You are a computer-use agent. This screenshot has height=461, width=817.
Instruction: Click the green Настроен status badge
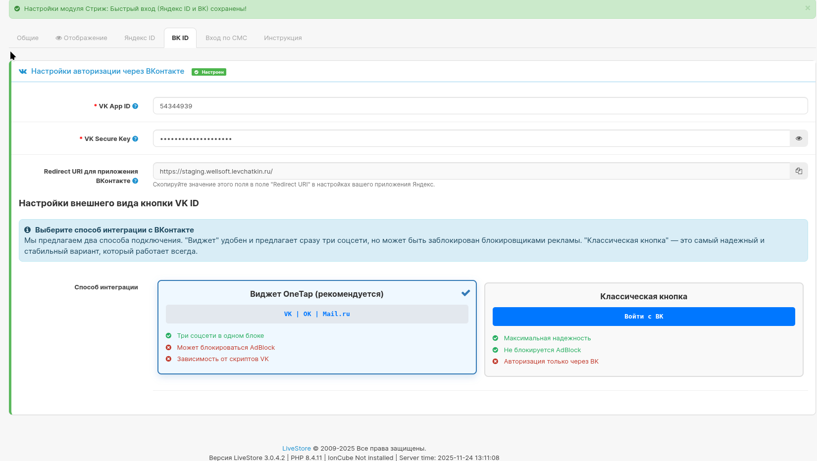[209, 72]
